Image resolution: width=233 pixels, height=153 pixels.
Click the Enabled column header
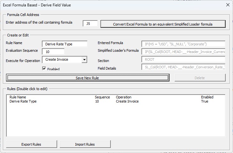point(207,97)
